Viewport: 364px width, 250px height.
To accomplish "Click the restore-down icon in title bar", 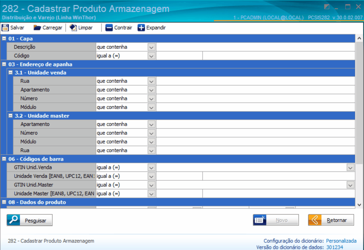I will 327,7.
